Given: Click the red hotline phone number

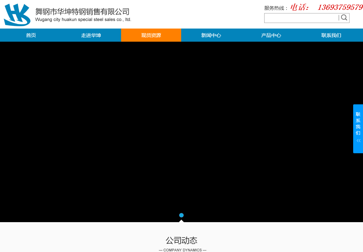Looking at the screenshot, I should point(340,7).
